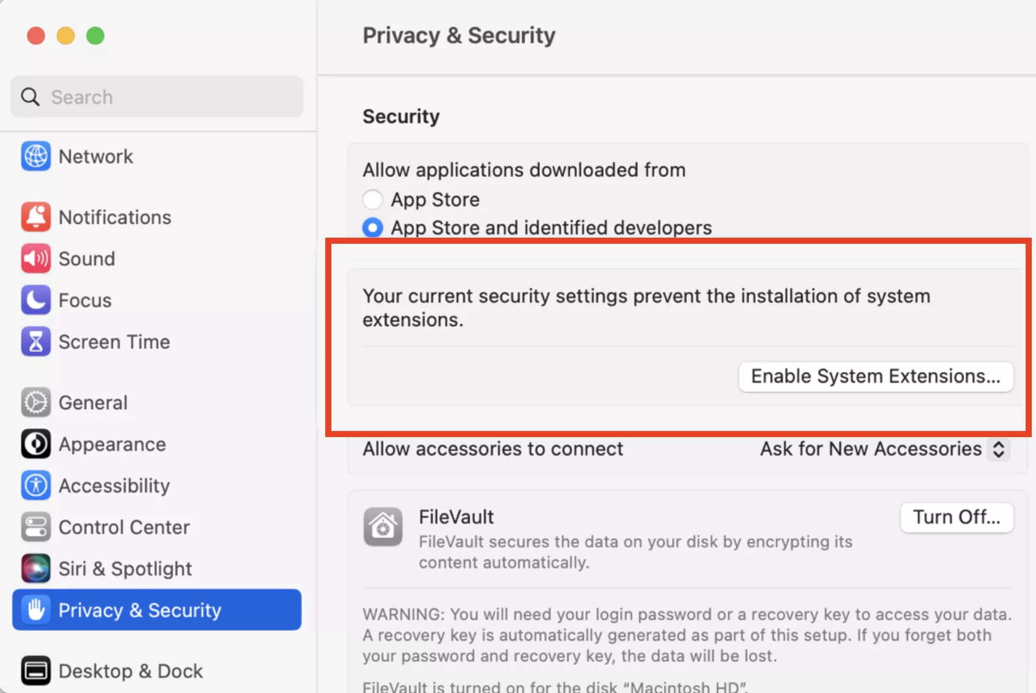Viewport: 1036px width, 693px height.
Task: Click the Focus moon icon
Action: pyautogui.click(x=36, y=300)
